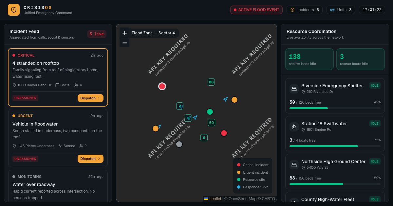Click the resource marker labeled 50 on the map
The image size is (393, 206).
[212, 123]
